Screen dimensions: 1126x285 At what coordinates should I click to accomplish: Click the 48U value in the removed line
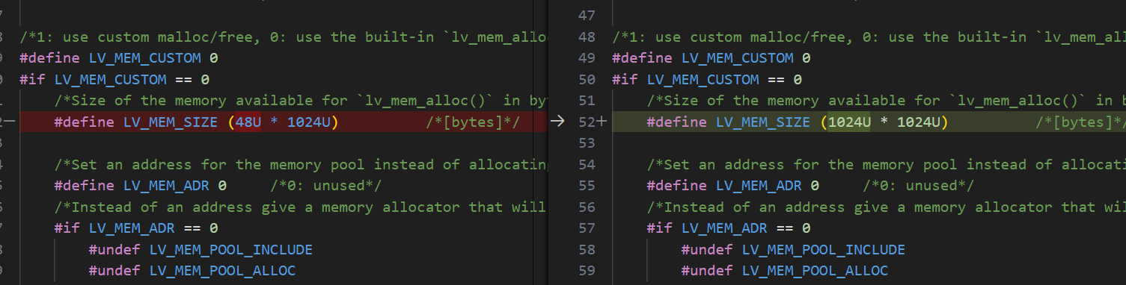(248, 122)
